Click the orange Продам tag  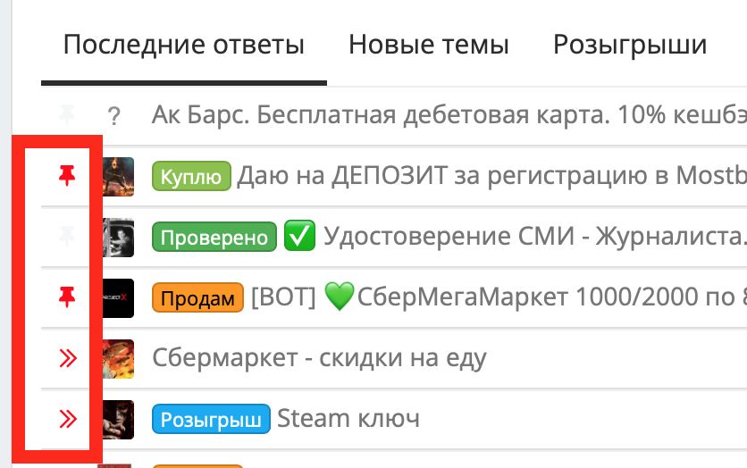[x=197, y=297]
